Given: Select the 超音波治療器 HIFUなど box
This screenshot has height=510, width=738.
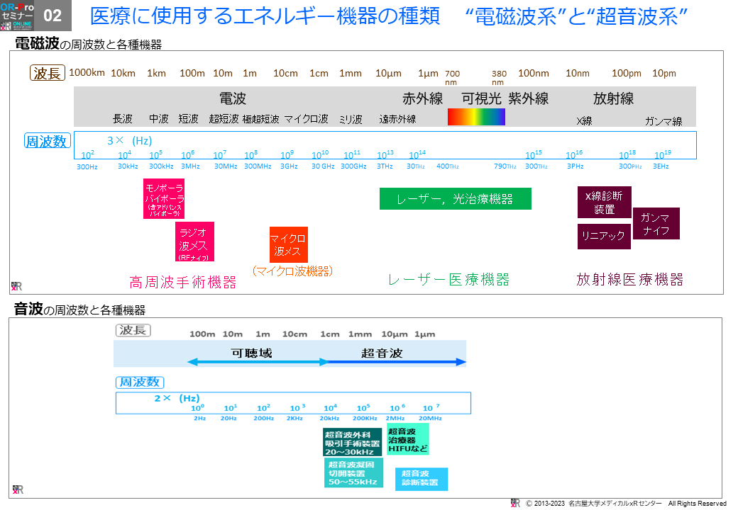Looking at the screenshot, I should [x=407, y=439].
